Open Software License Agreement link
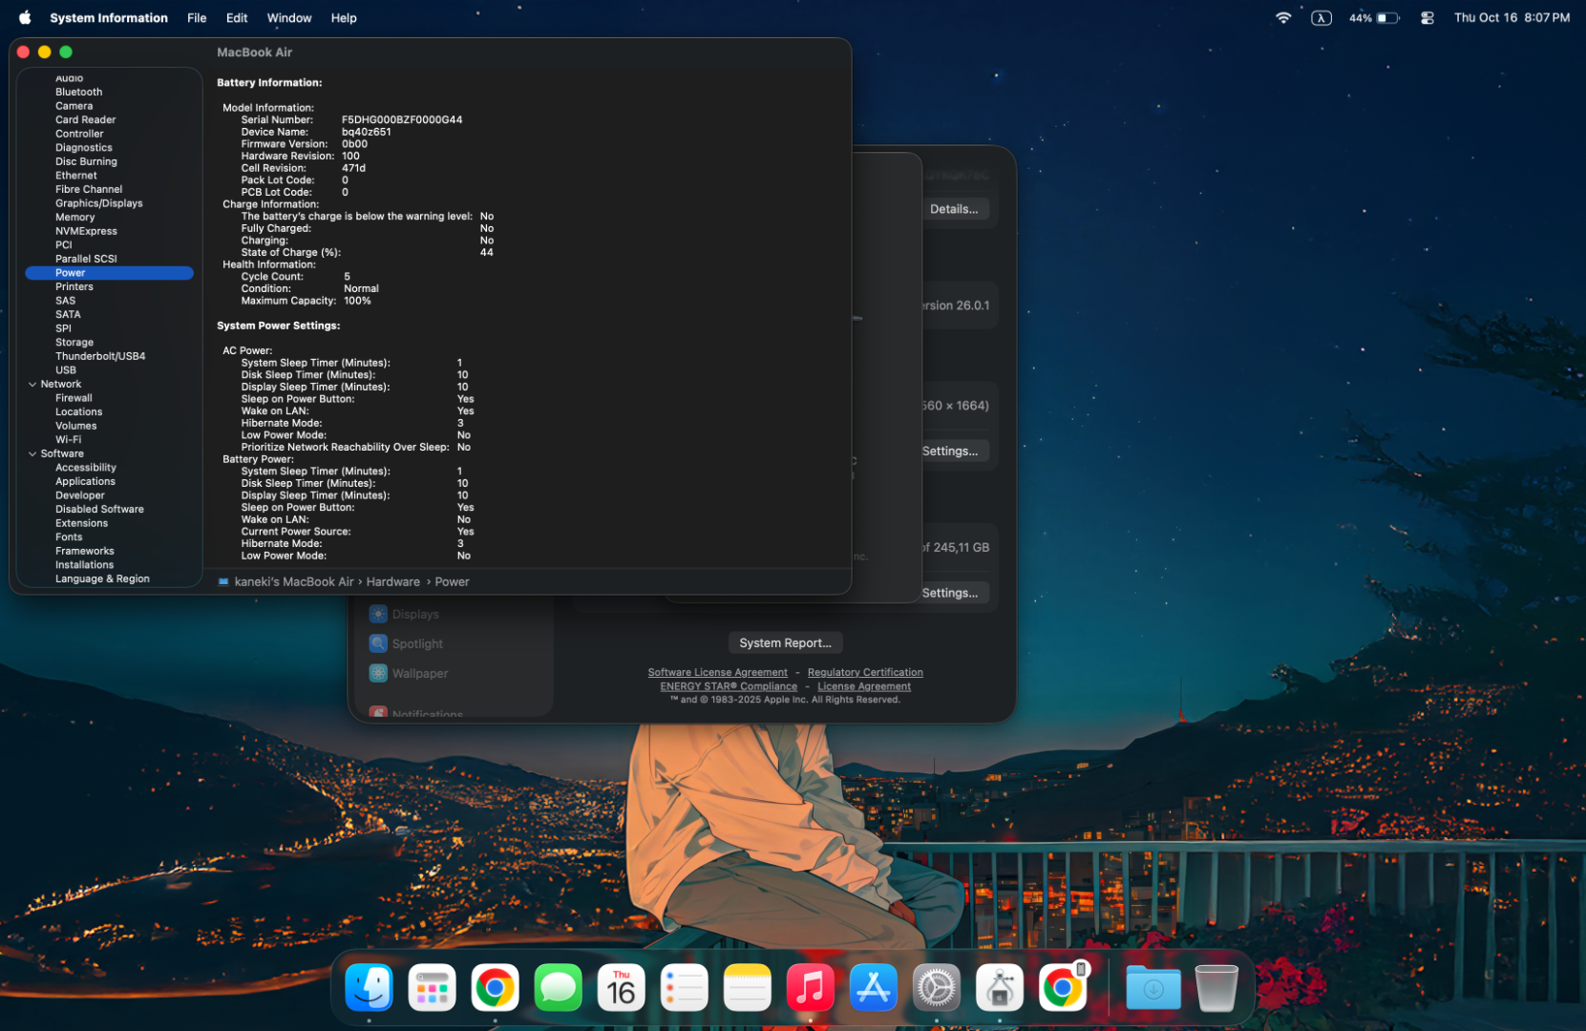 coord(717,673)
